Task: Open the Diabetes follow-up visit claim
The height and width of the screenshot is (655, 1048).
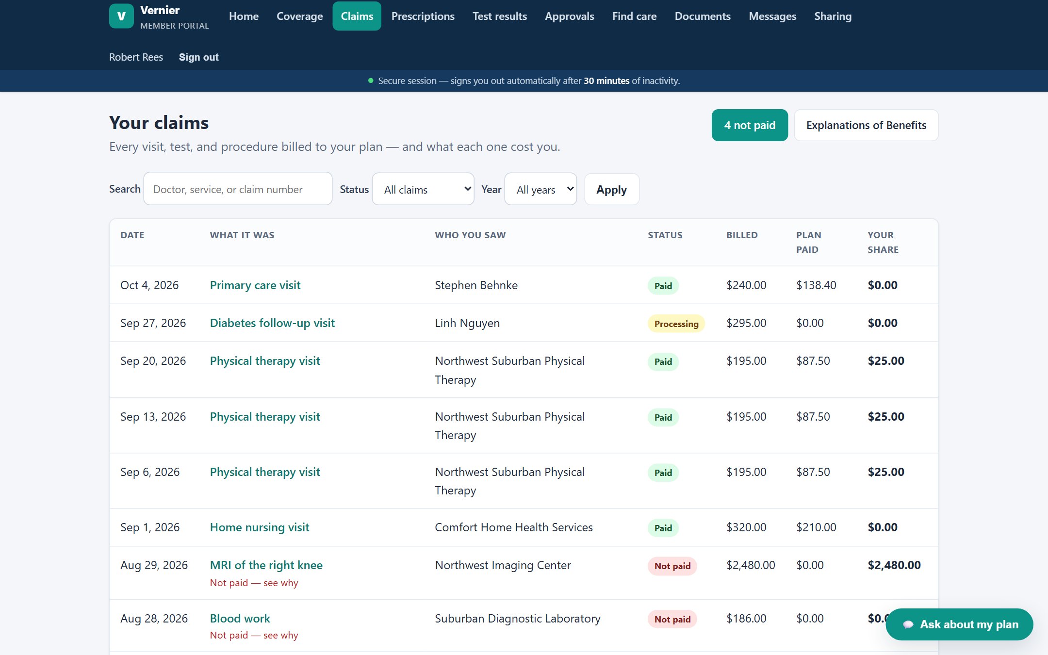Action: 272,323
